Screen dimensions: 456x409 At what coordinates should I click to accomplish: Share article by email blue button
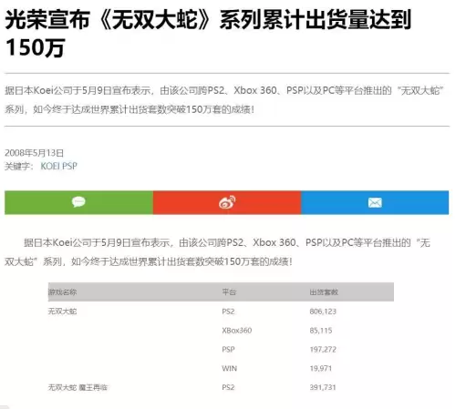(375, 202)
